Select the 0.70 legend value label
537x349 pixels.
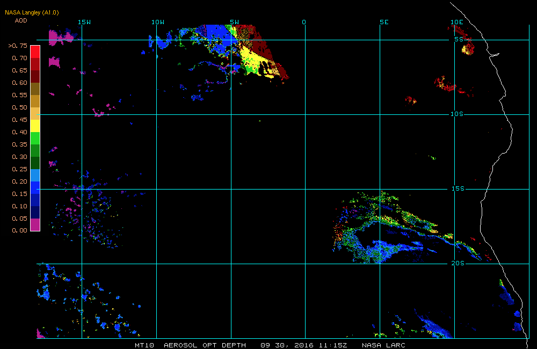pos(19,58)
